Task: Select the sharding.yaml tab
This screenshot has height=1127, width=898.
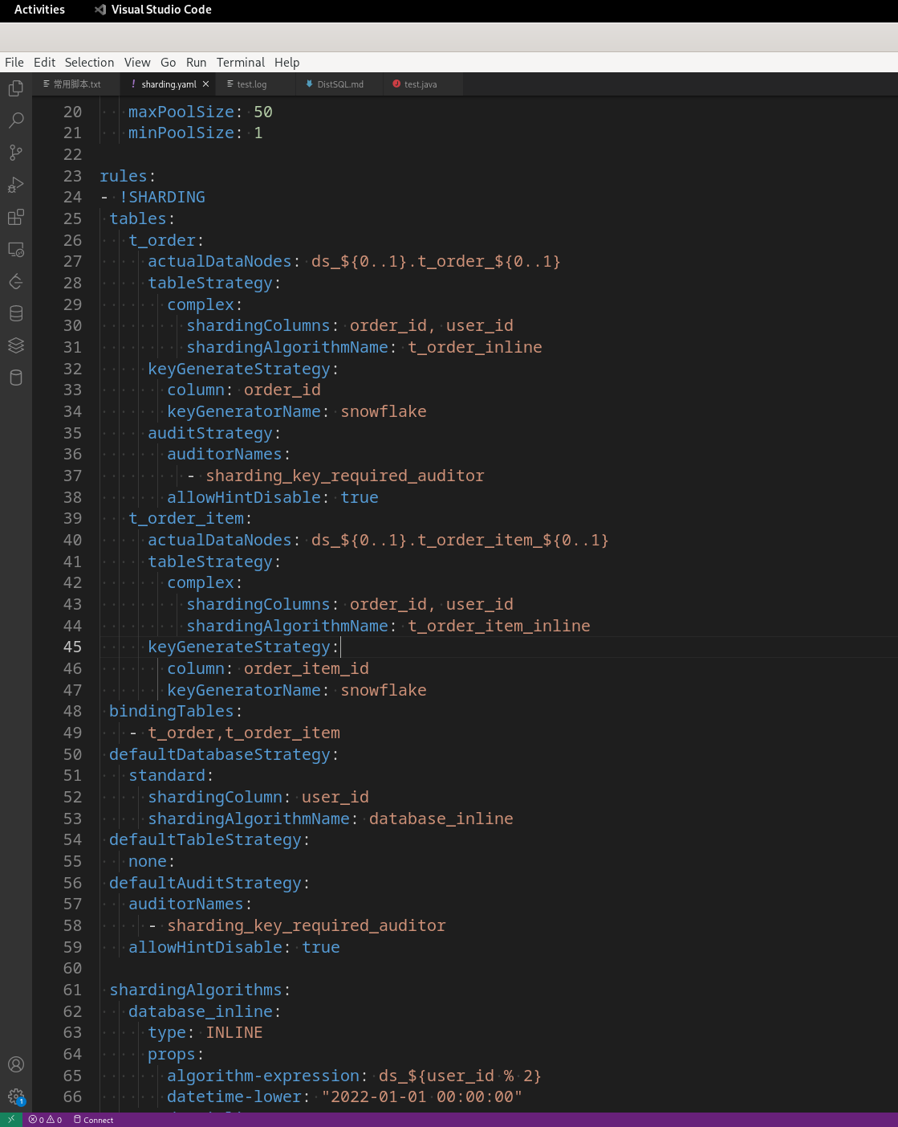Action: [169, 84]
